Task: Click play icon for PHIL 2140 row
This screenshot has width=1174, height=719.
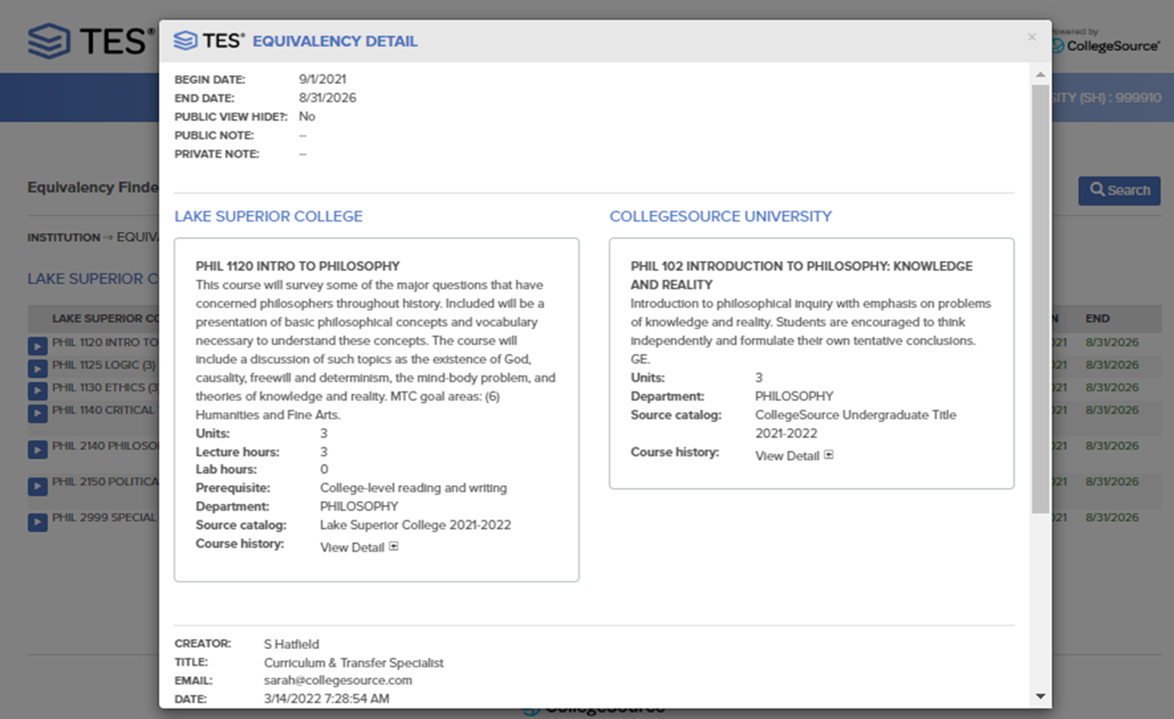Action: pyautogui.click(x=37, y=449)
